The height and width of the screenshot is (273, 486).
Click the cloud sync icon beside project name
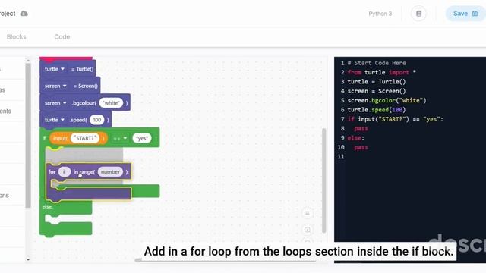tap(24, 14)
